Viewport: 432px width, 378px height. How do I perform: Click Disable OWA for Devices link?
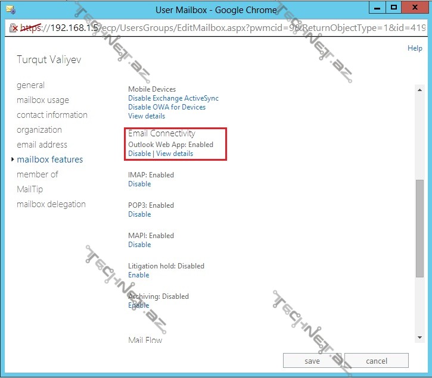tap(167, 107)
